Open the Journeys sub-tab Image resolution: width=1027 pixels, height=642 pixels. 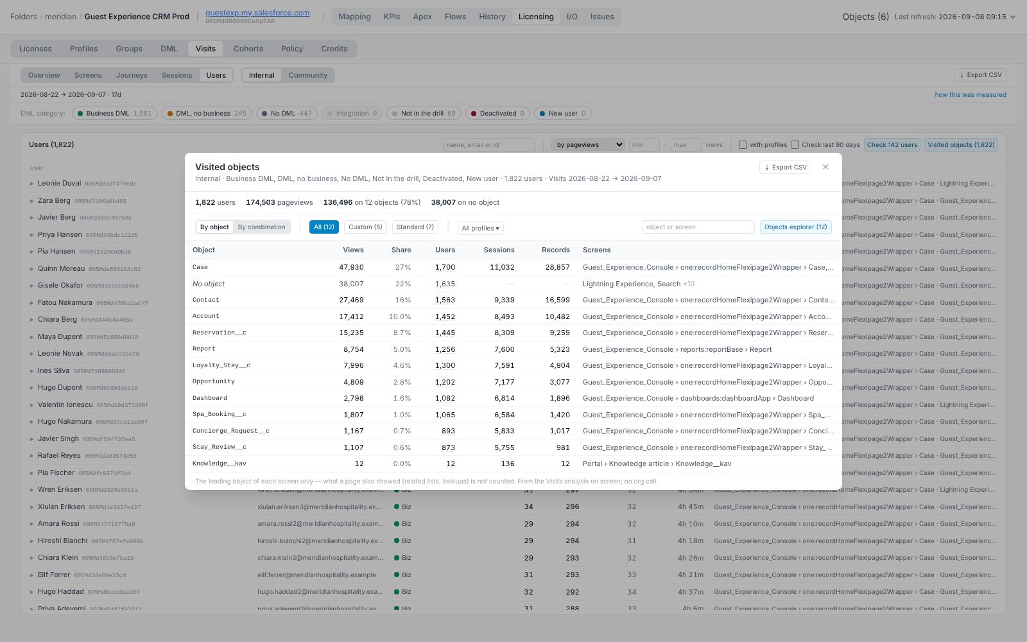[x=132, y=75]
